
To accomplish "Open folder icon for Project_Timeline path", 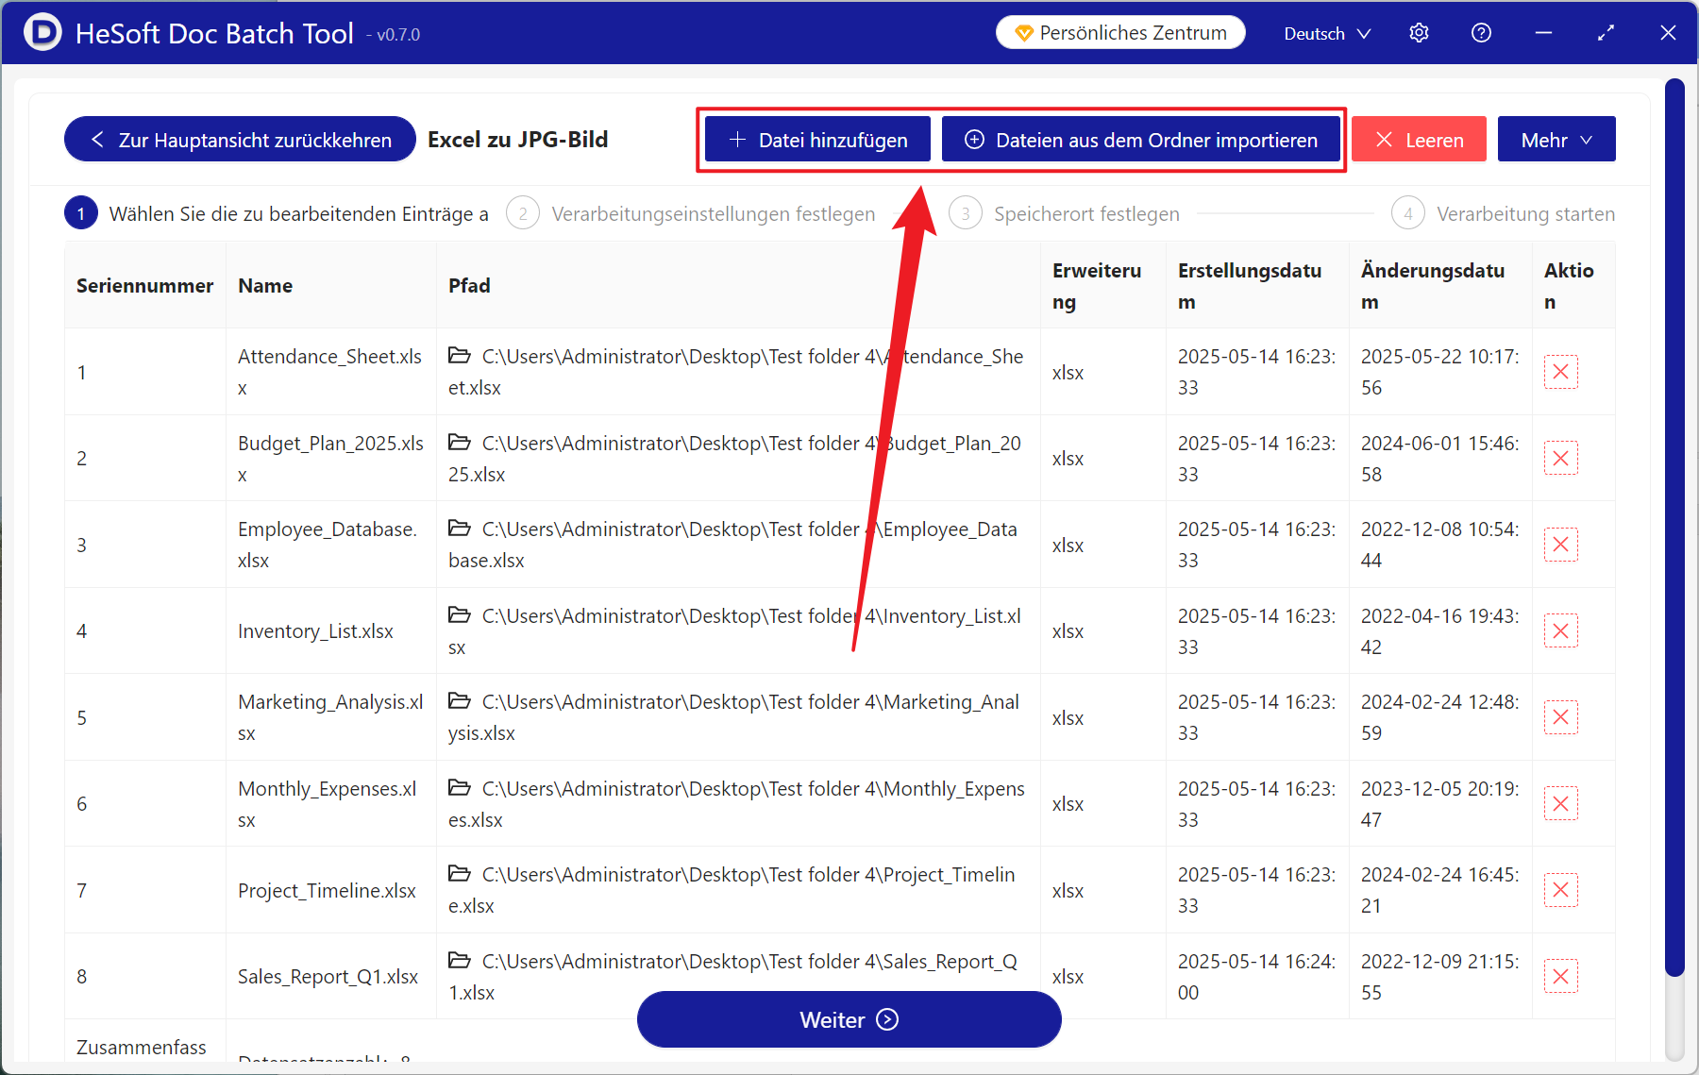I will [460, 874].
